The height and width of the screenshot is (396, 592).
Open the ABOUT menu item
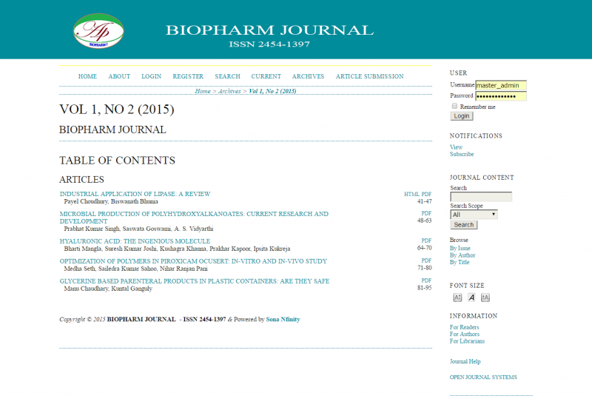(119, 76)
